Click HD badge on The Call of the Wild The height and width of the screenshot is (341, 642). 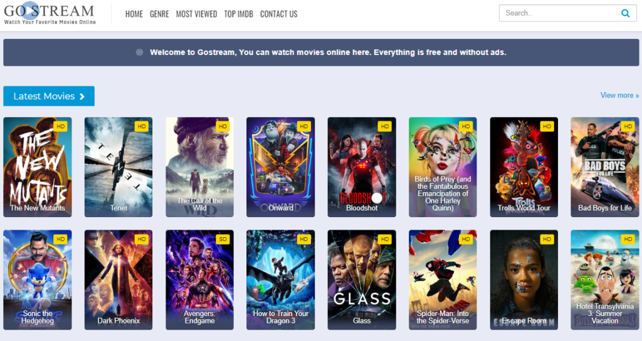pyautogui.click(x=223, y=126)
